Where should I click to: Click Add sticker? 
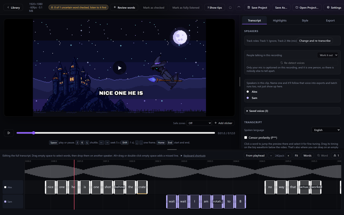pos(223,123)
